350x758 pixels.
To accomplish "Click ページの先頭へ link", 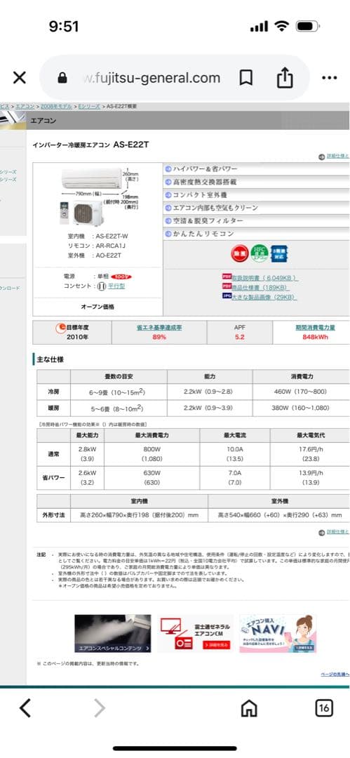I will coord(335,674).
